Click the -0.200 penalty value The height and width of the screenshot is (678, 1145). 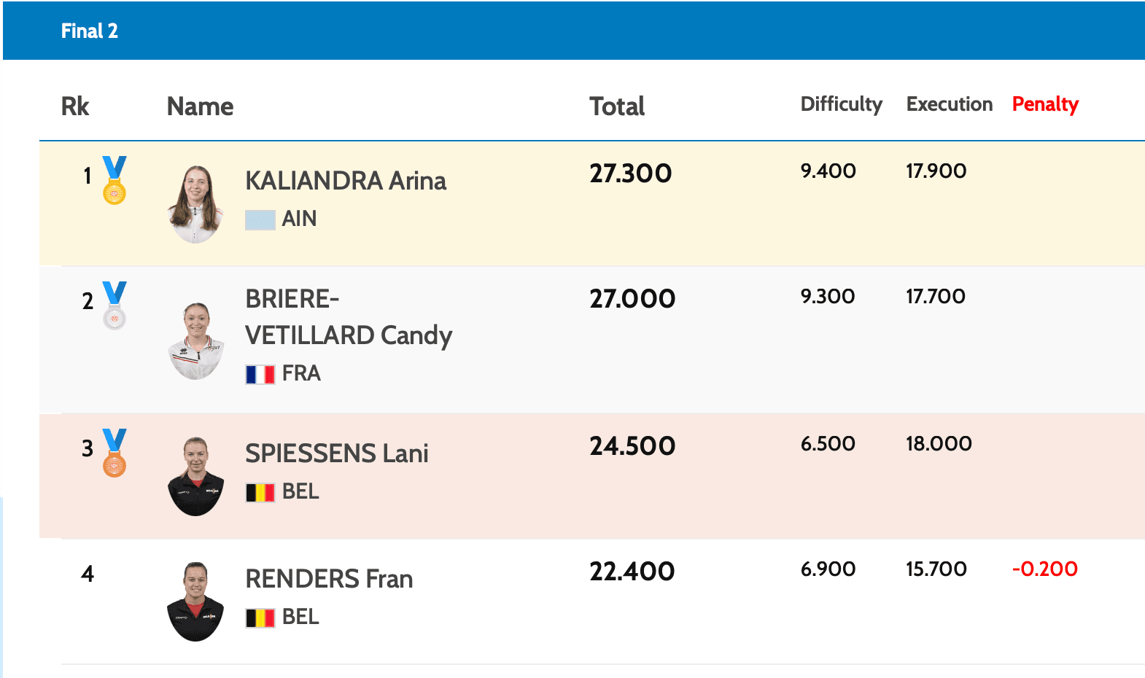1044,569
